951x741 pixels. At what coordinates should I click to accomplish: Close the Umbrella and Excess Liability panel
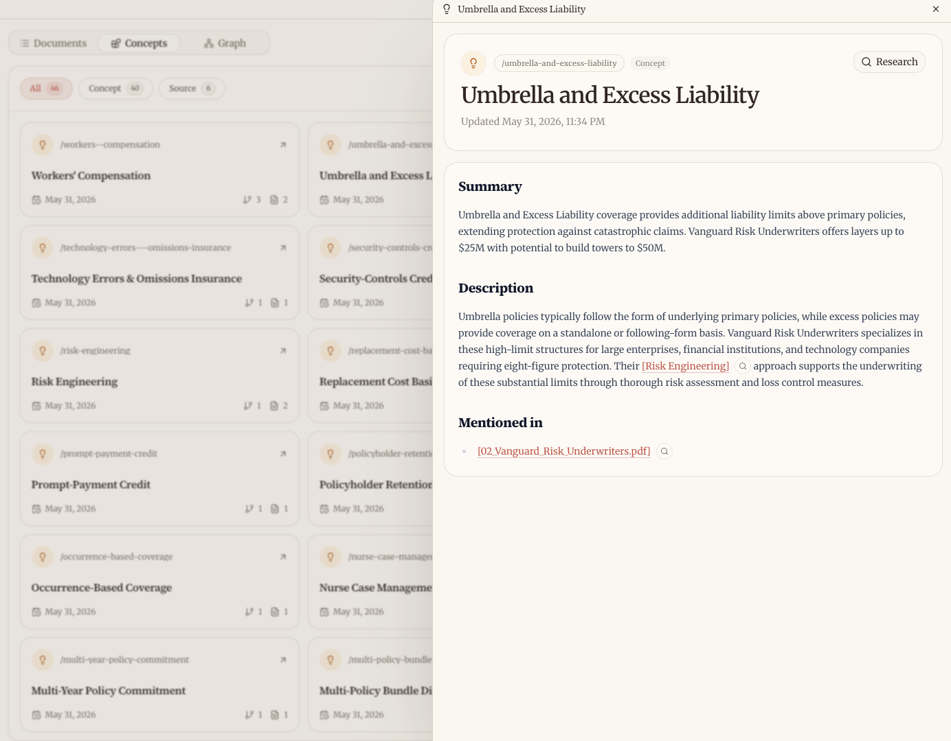coord(935,9)
